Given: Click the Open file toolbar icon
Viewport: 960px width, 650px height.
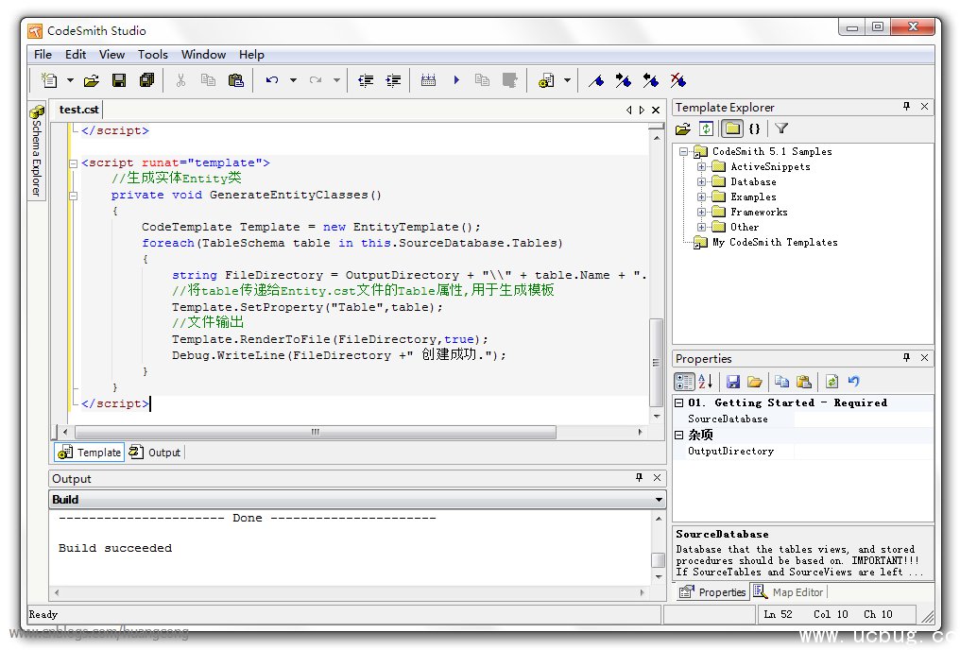Looking at the screenshot, I should point(92,80).
